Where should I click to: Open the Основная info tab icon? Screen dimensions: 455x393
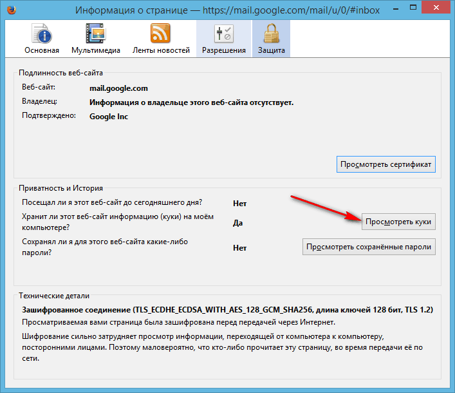(41, 34)
